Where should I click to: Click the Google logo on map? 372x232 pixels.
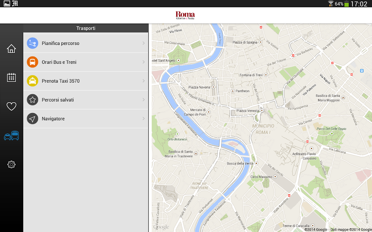coord(161,227)
